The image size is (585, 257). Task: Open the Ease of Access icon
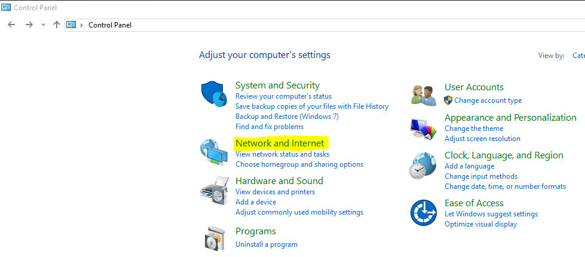[424, 213]
